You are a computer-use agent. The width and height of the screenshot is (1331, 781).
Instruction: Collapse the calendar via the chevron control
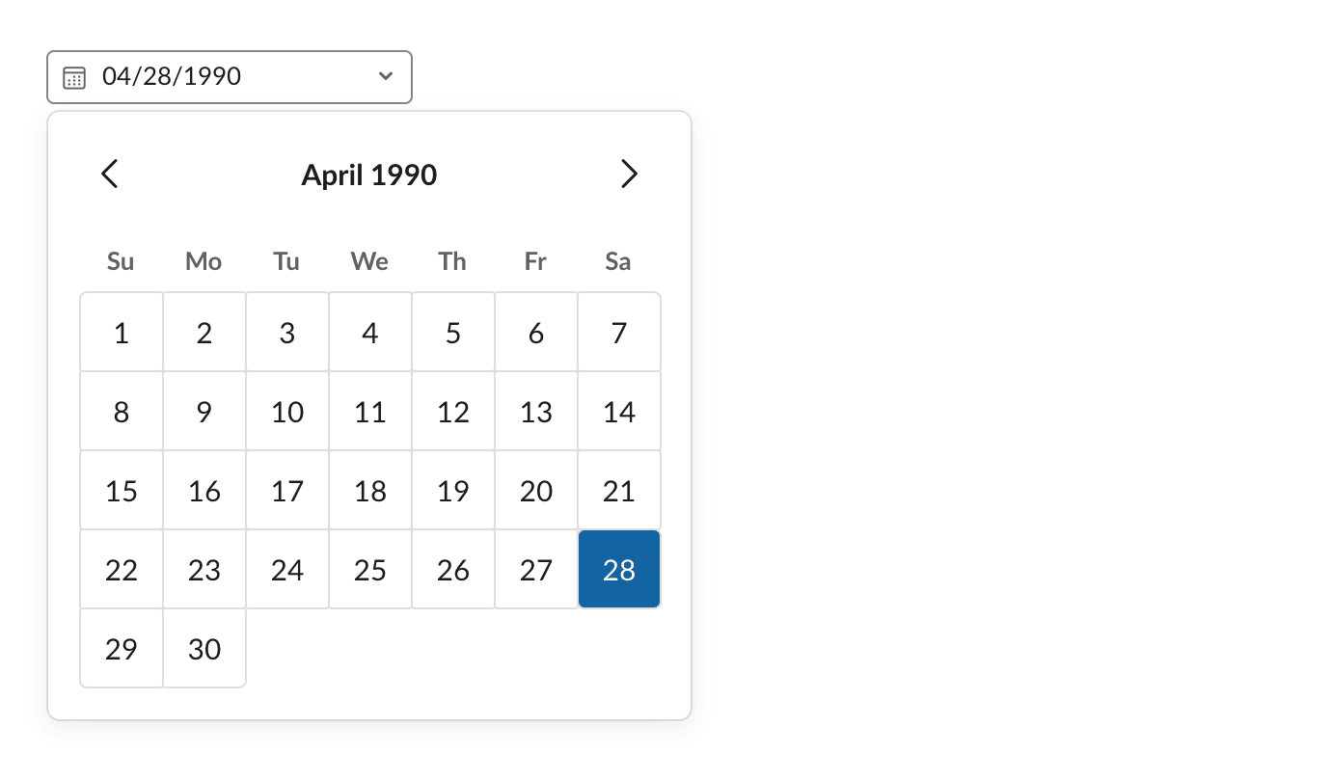click(386, 75)
